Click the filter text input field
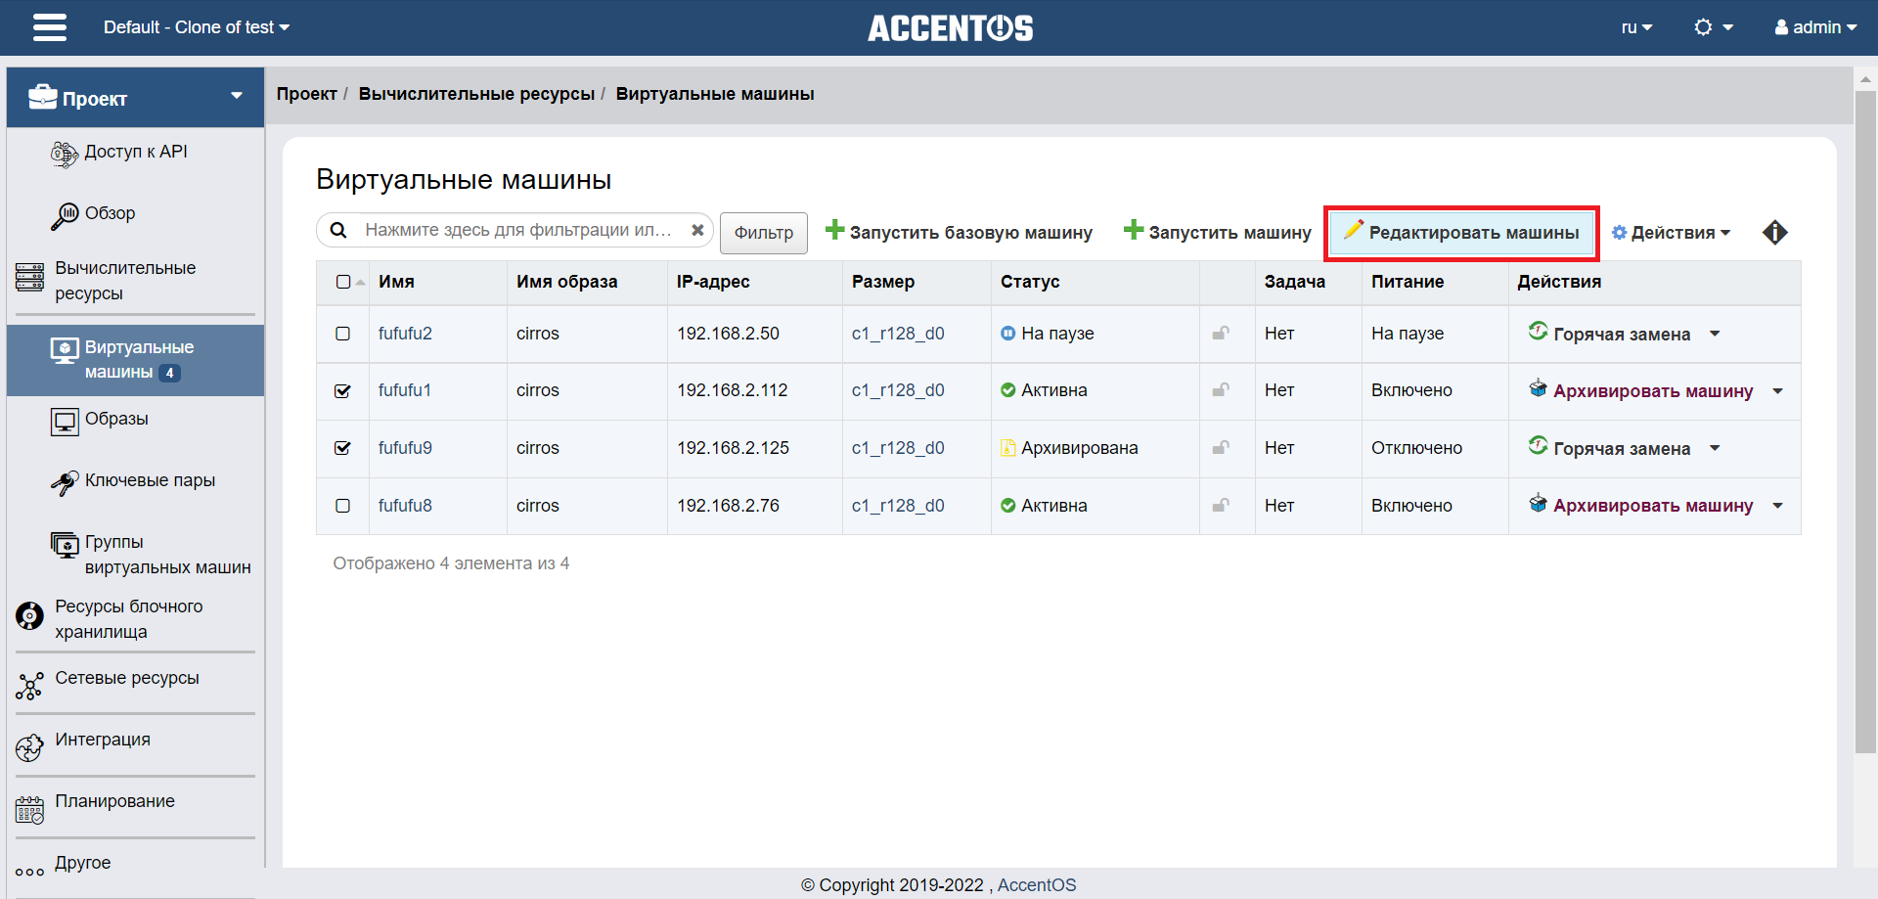Image resolution: width=1878 pixels, height=899 pixels. click(x=518, y=231)
